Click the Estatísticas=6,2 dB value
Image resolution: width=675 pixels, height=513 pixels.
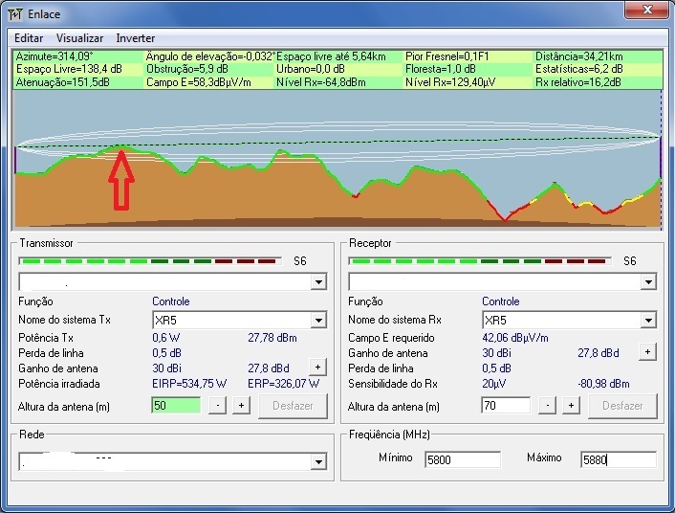click(x=579, y=69)
